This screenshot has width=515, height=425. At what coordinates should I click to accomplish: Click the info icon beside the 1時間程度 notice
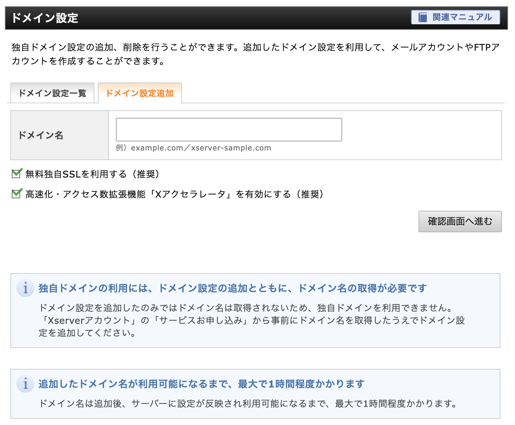coord(25,384)
